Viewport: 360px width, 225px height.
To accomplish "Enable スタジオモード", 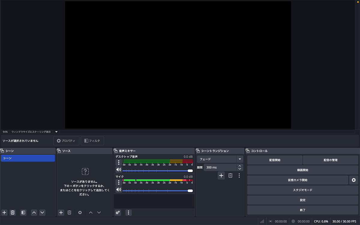I will point(303,190).
